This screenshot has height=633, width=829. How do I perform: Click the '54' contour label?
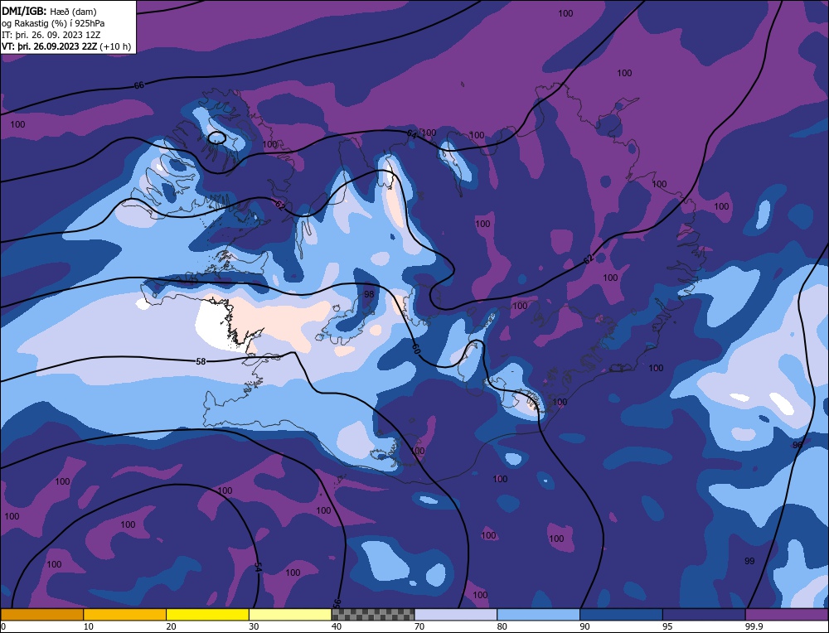tap(258, 567)
